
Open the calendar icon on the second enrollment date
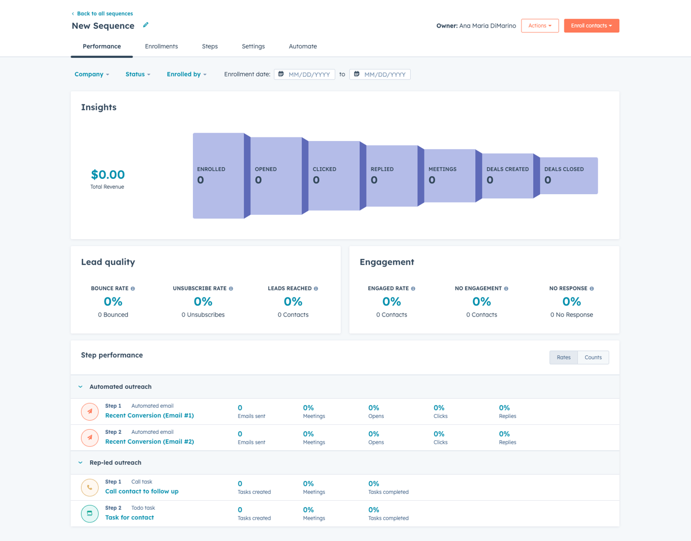coord(356,74)
